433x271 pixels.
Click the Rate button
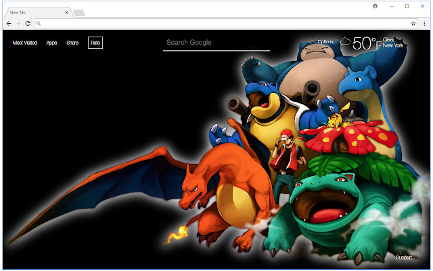click(x=95, y=43)
